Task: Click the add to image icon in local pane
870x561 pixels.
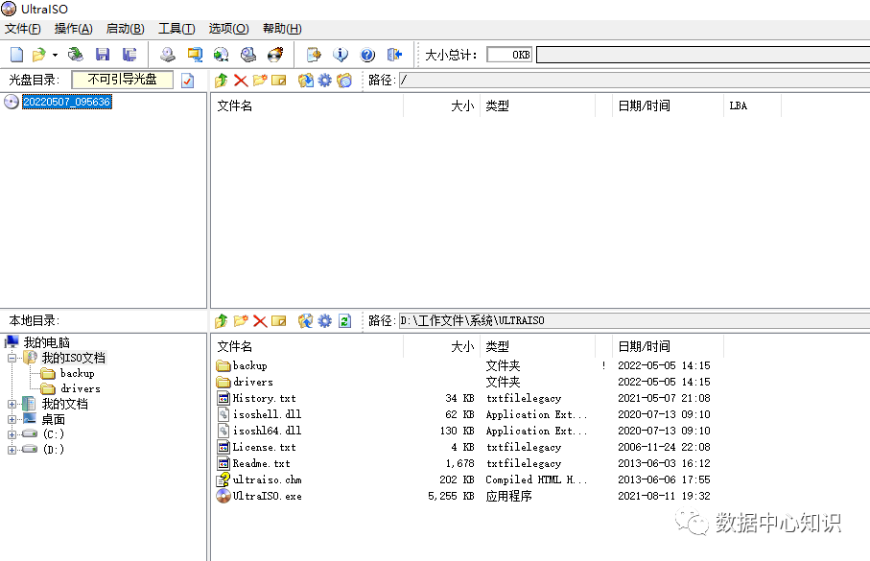Action: click(305, 320)
